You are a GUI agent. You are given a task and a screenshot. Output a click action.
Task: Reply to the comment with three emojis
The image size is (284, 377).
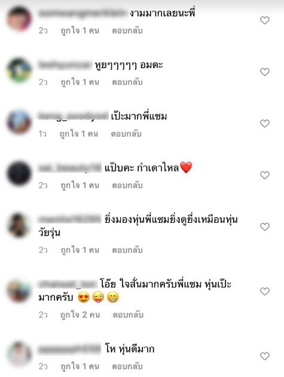[x=128, y=314]
